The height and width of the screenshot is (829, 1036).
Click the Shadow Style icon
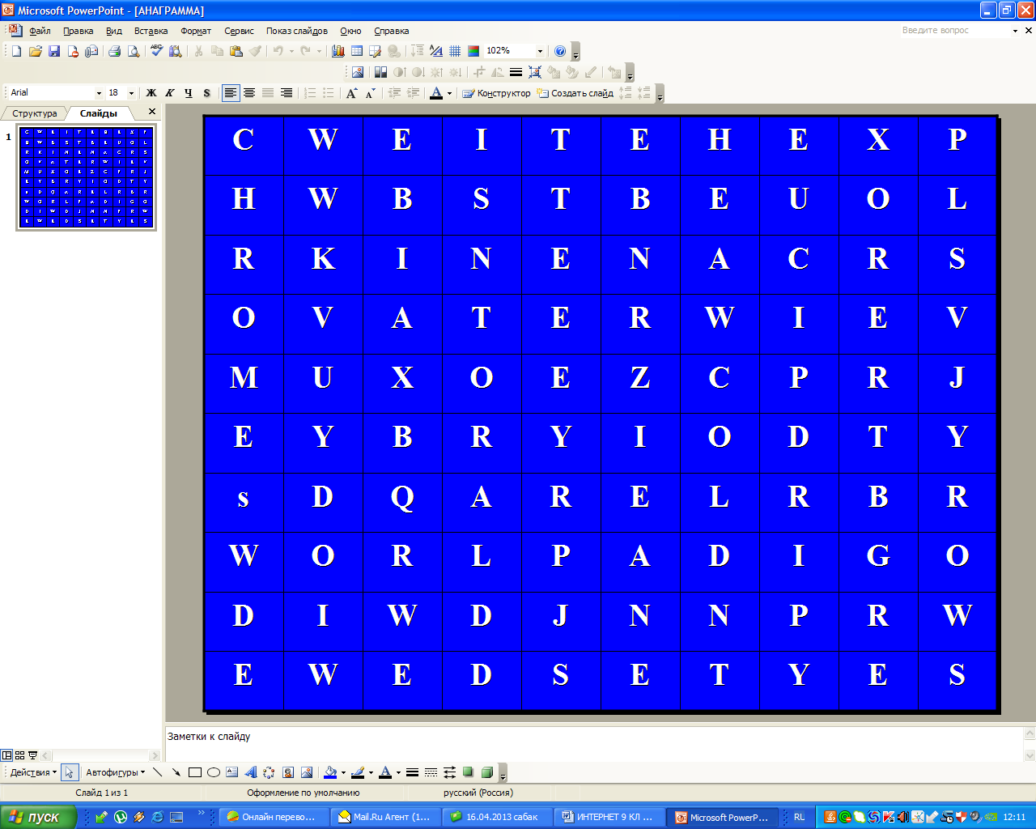click(468, 772)
